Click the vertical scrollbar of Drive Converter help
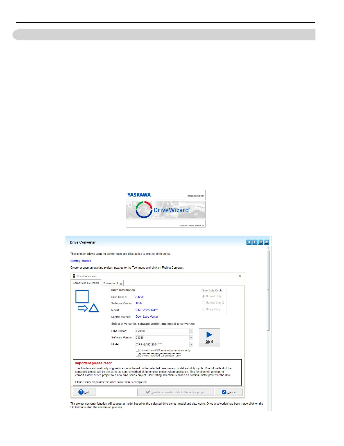Image resolution: width=344 pixels, height=446 pixels. click(x=268, y=290)
